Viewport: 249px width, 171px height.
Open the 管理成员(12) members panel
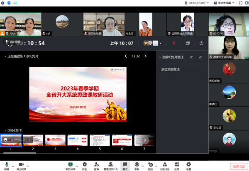coord(110,166)
